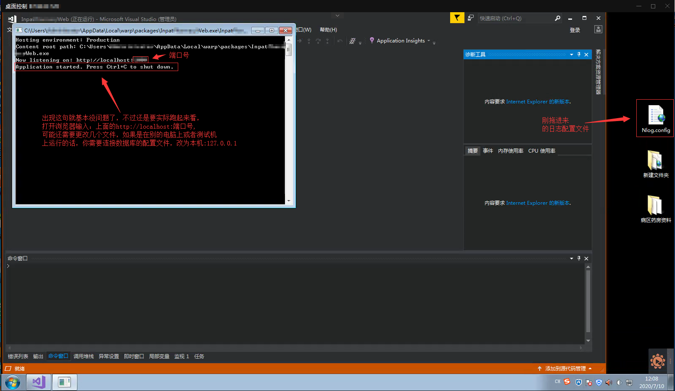This screenshot has width=675, height=391.
Task: Switch to the CPU 使用率 tab
Action: [541, 151]
